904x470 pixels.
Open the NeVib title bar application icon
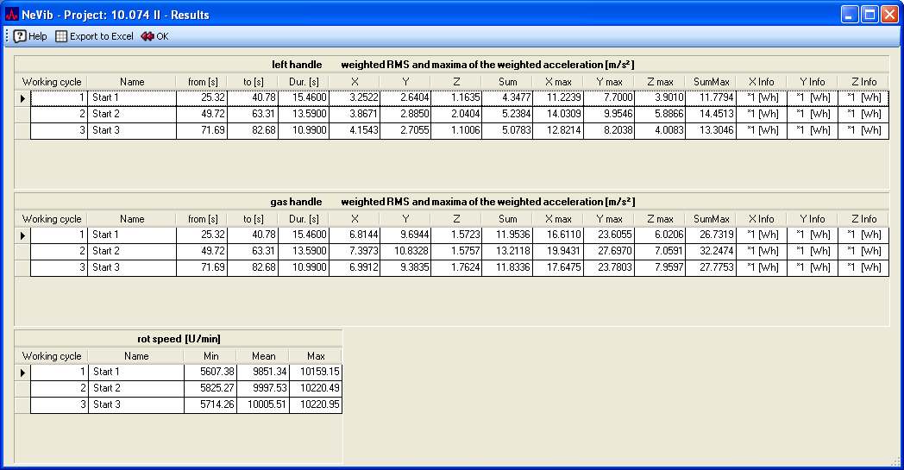[x=11, y=14]
